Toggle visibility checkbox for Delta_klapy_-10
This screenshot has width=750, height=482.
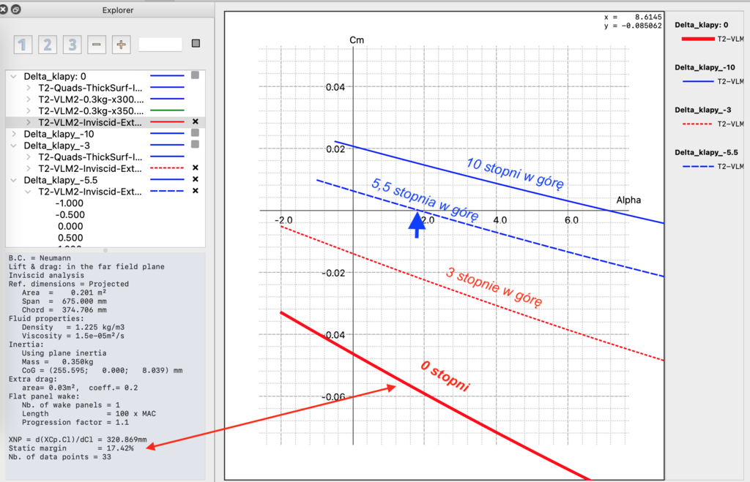tap(196, 133)
